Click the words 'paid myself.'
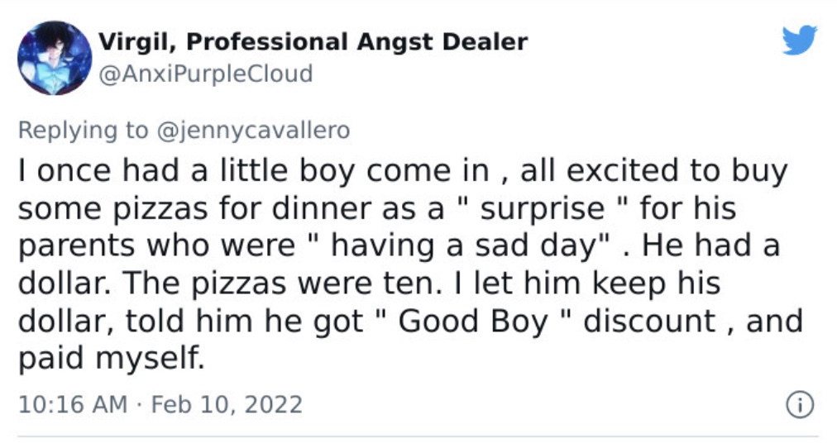Image resolution: width=837 pixels, height=448 pixels. [x=112, y=359]
